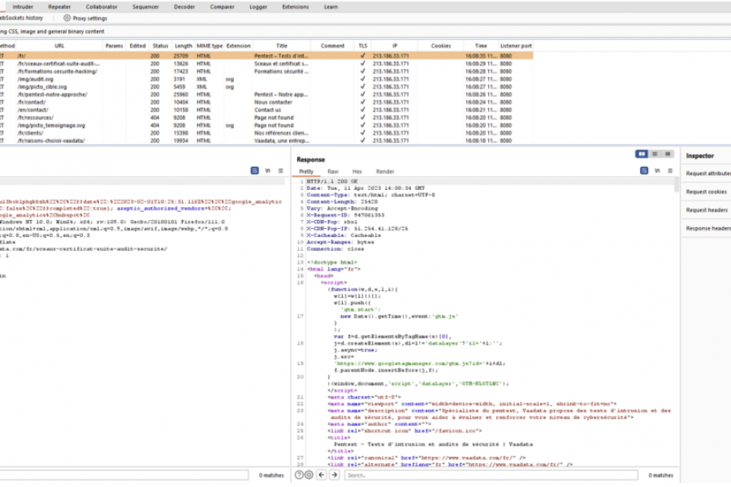This screenshot has height=487, width=731.
Task: Open search settings gear beside response search
Action: (309, 475)
